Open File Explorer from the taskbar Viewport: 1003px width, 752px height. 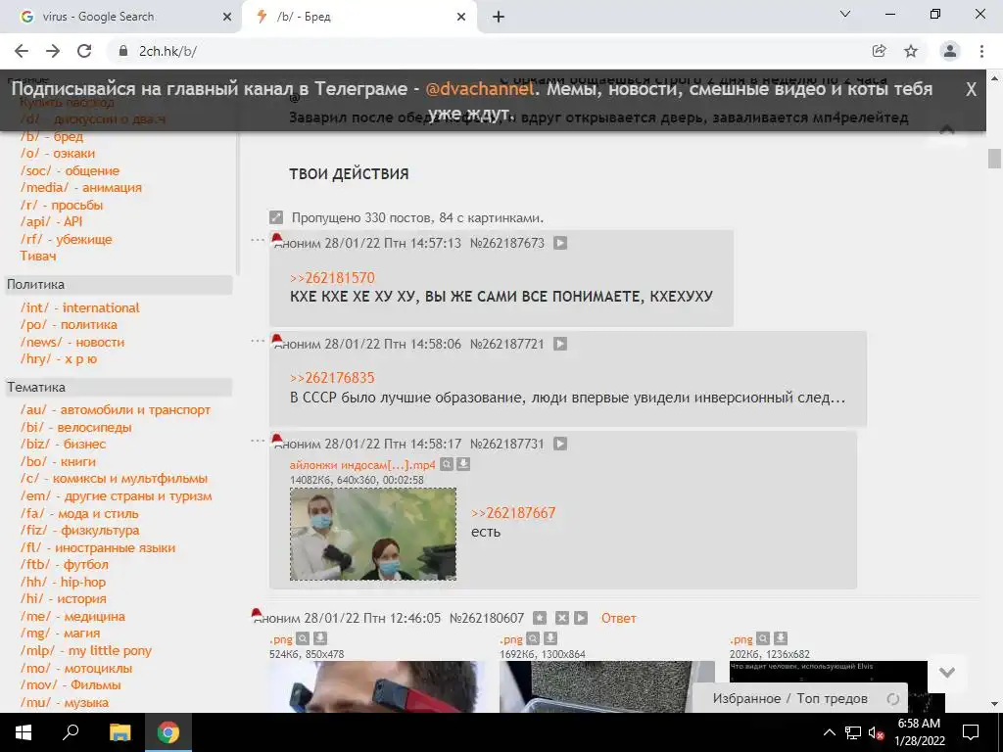pos(119,732)
